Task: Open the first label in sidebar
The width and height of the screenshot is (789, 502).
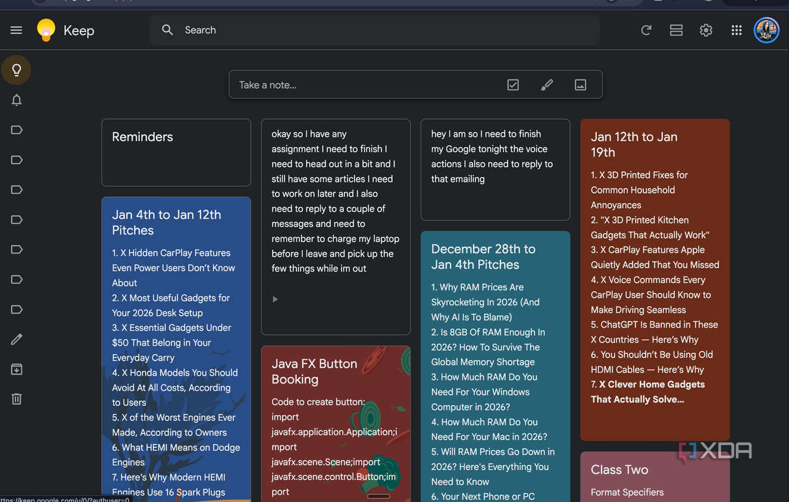Action: [17, 130]
